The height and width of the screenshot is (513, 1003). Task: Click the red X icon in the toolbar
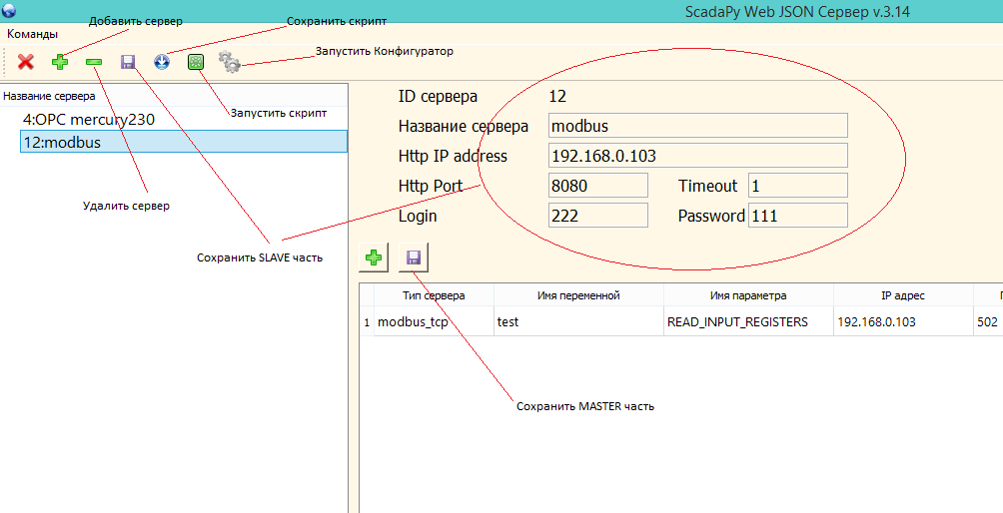coord(26,62)
